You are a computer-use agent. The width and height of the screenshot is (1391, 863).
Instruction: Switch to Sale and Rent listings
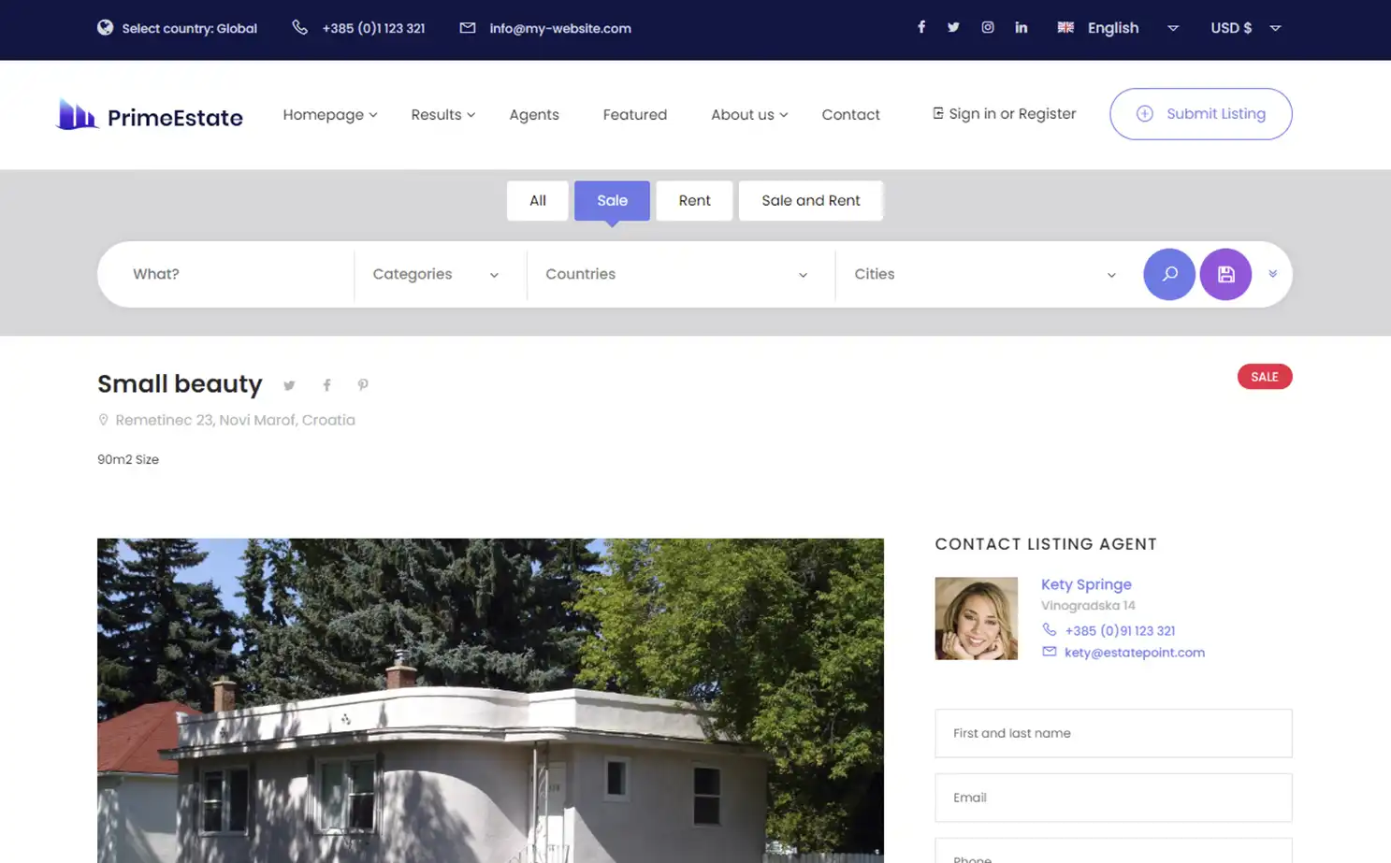pyautogui.click(x=810, y=200)
